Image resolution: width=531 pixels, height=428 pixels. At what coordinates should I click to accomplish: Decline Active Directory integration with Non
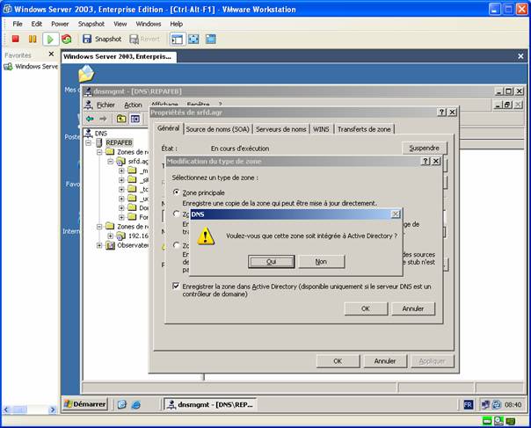coord(321,261)
